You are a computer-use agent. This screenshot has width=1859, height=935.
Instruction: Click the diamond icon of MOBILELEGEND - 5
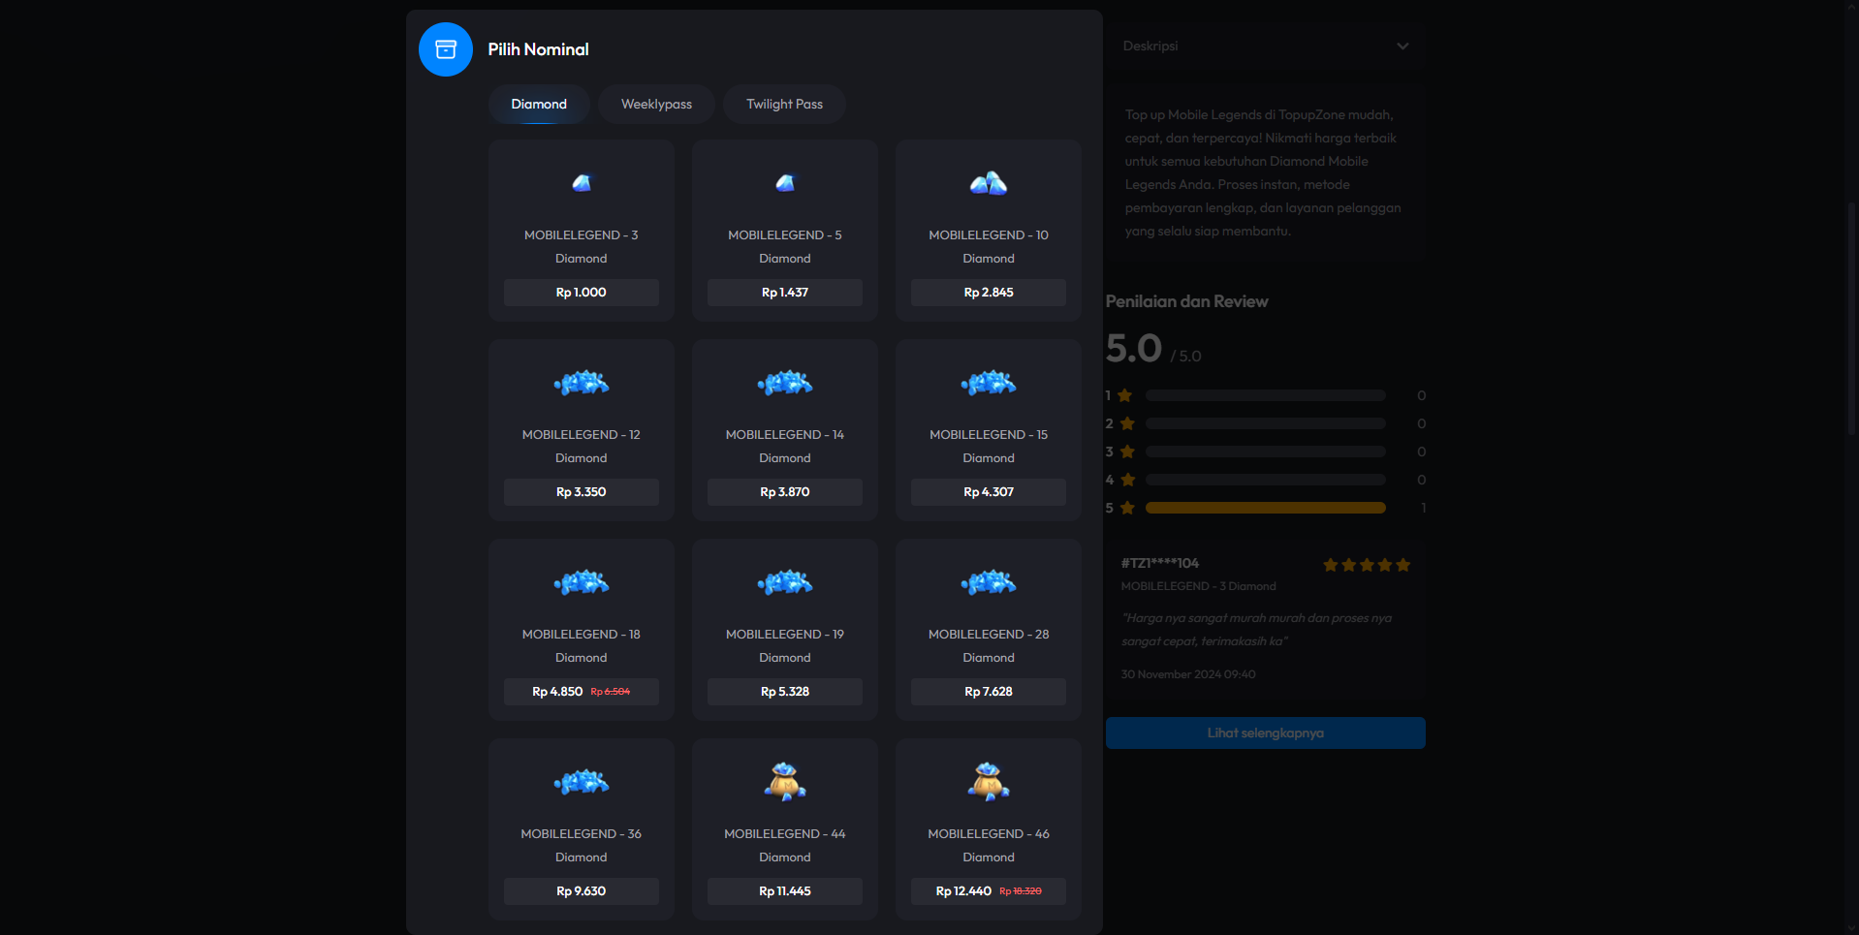click(785, 183)
